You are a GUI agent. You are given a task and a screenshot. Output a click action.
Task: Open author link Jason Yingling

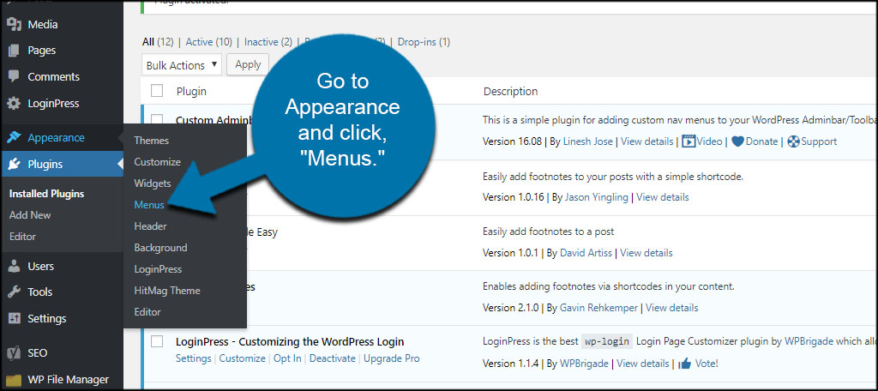597,197
